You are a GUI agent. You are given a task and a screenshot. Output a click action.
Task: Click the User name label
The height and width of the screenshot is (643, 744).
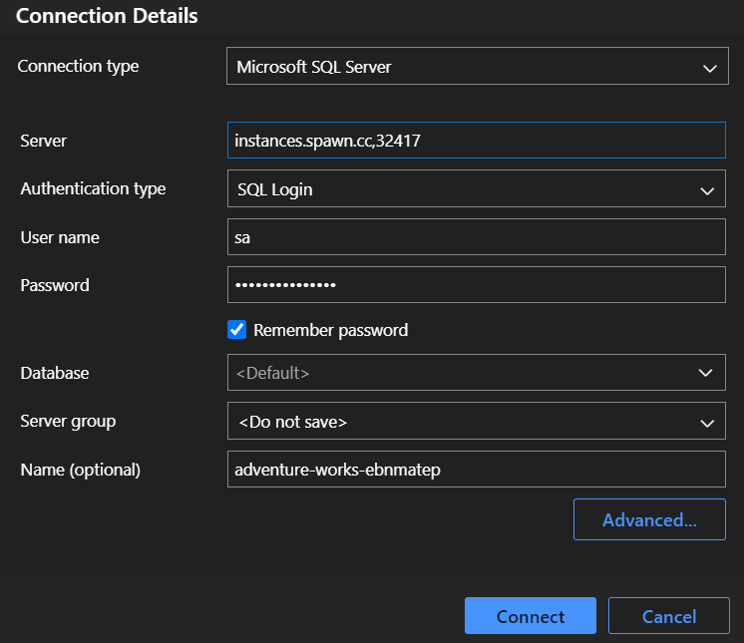pyautogui.click(x=60, y=237)
